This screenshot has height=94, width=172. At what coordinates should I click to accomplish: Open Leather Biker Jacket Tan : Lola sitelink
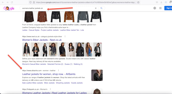tap(72, 30)
